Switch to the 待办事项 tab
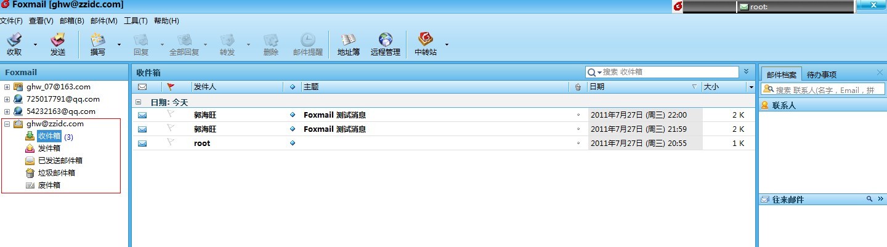Image resolution: width=887 pixels, height=247 pixels. [x=822, y=75]
